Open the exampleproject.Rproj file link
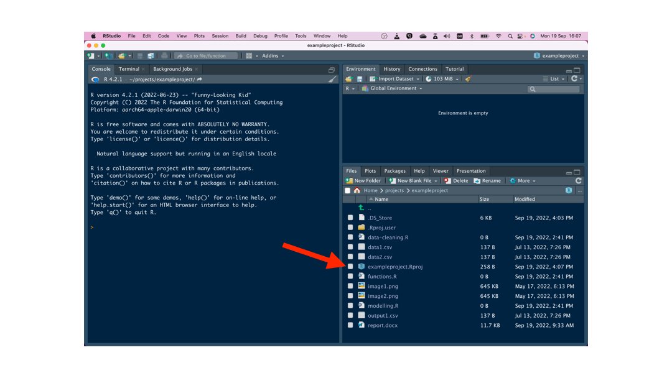This screenshot has height=378, width=672. coord(395,266)
